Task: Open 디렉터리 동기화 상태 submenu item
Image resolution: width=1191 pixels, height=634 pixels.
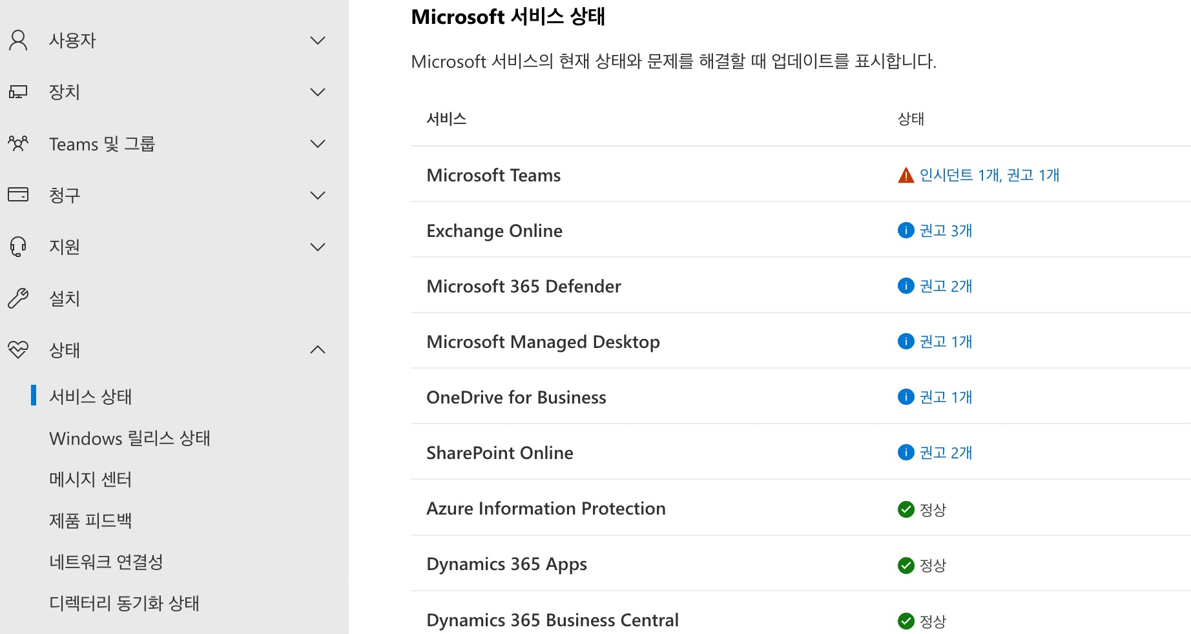Action: point(124,603)
